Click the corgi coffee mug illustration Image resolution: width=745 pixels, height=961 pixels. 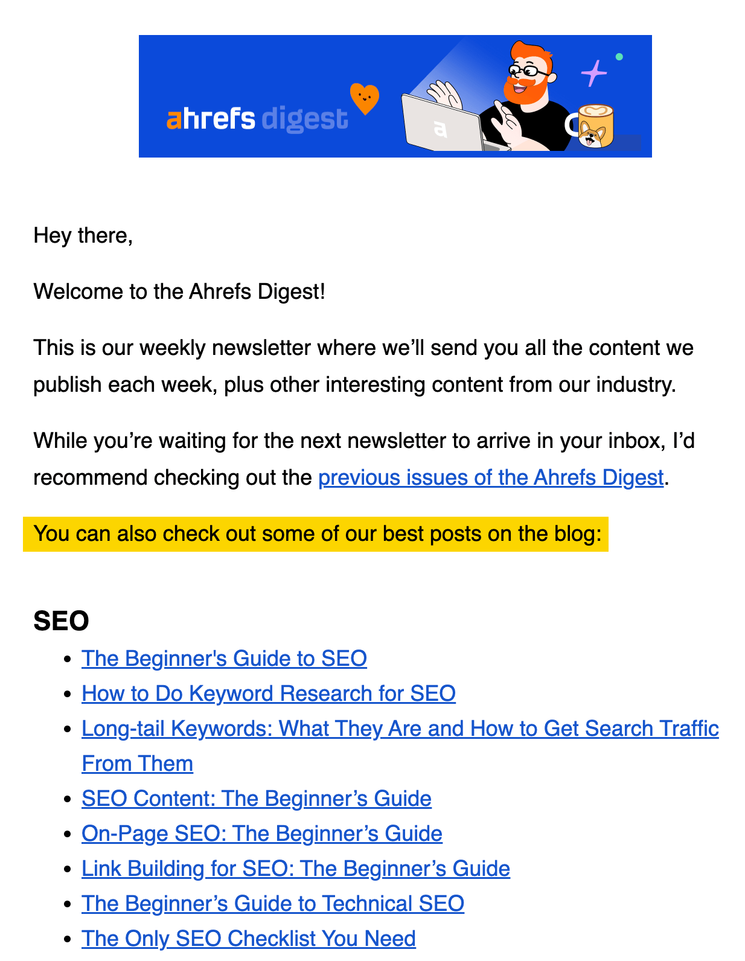pos(595,127)
